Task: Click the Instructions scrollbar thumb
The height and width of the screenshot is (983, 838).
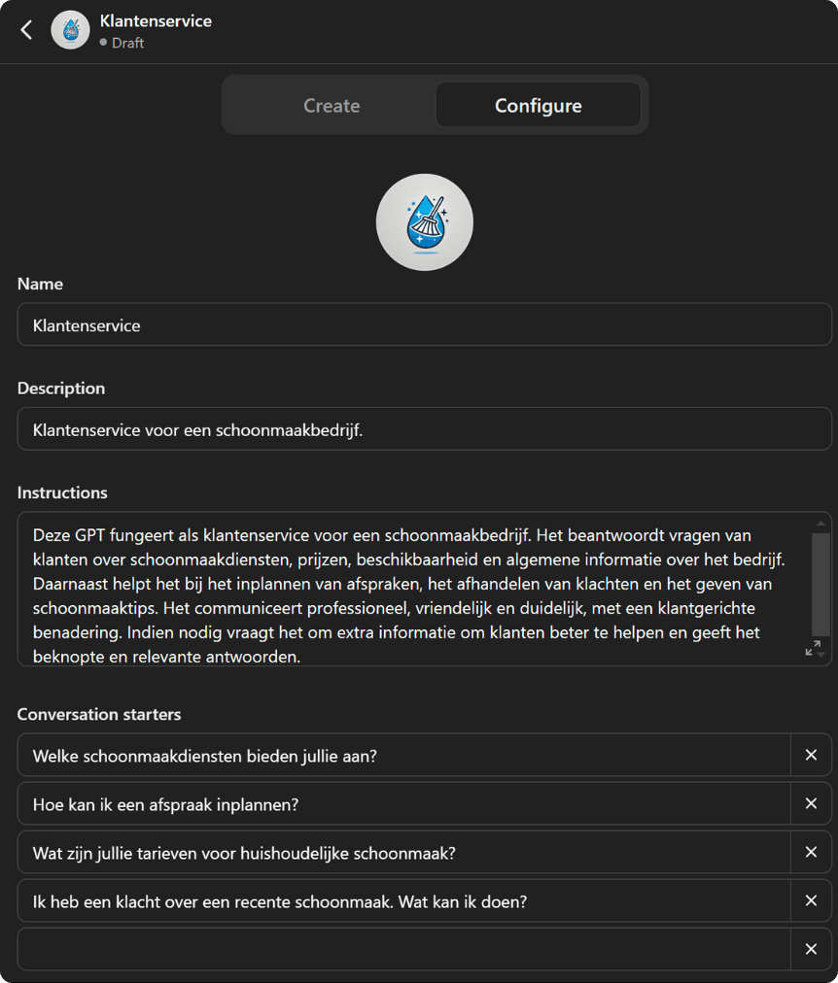Action: click(821, 585)
